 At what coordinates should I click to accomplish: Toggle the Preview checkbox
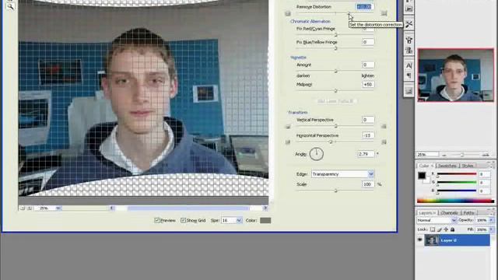[156, 220]
